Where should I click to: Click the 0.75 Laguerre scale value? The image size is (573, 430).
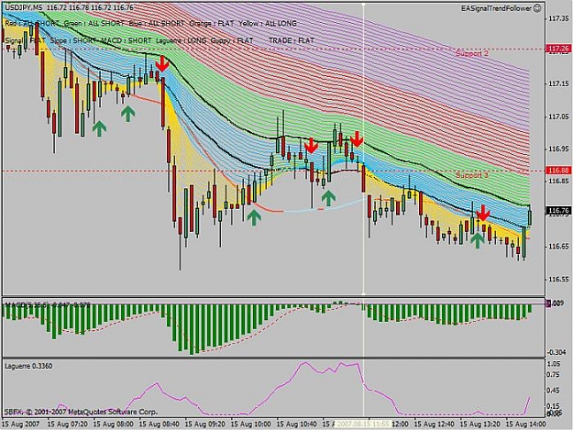tap(554, 375)
